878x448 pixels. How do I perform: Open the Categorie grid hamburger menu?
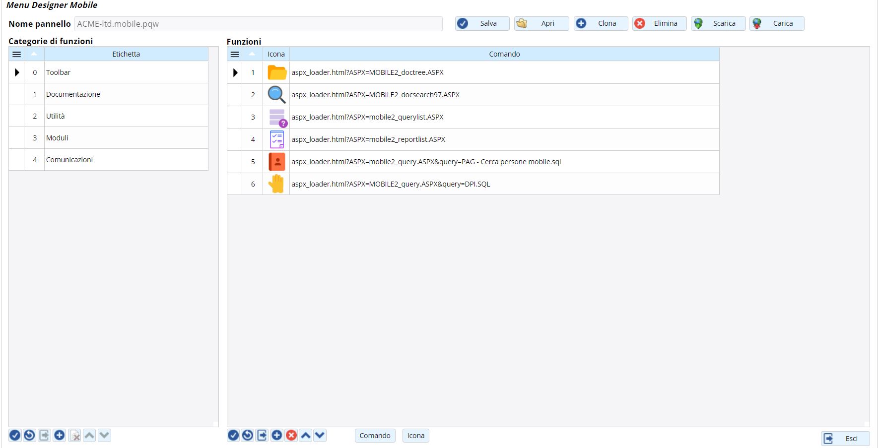(x=16, y=54)
